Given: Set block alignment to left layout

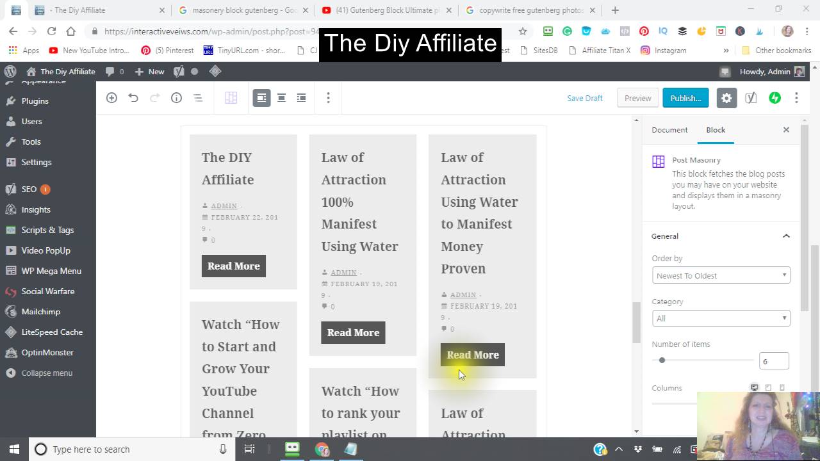Looking at the screenshot, I should pos(261,98).
